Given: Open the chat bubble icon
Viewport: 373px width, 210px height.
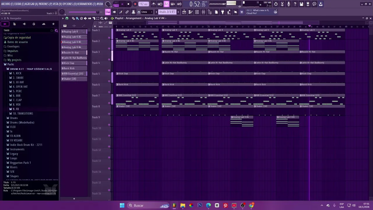Looking at the screenshot, I should tap(314, 4).
